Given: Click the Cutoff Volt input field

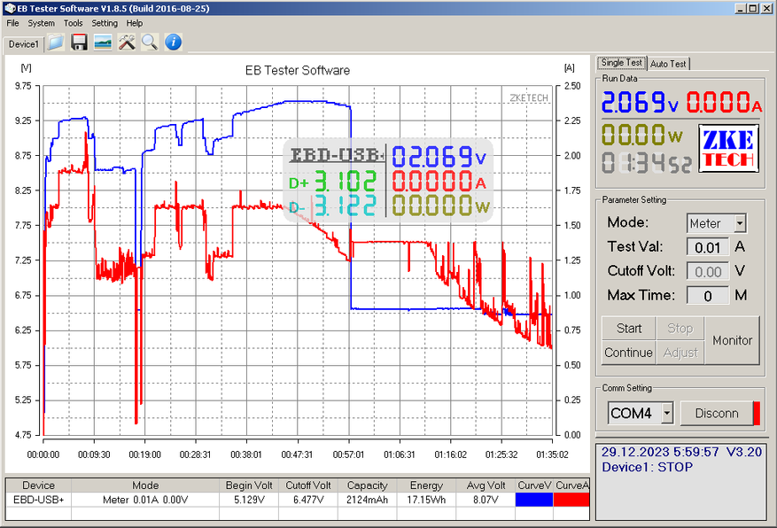Looking at the screenshot, I should [x=708, y=271].
